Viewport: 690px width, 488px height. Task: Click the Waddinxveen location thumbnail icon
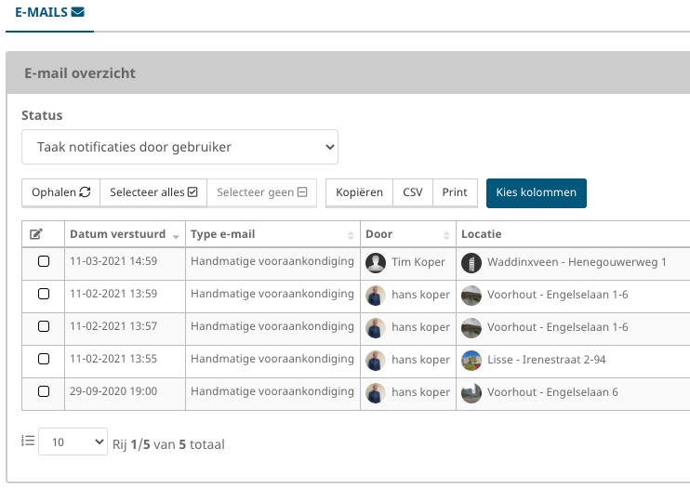coord(471,263)
